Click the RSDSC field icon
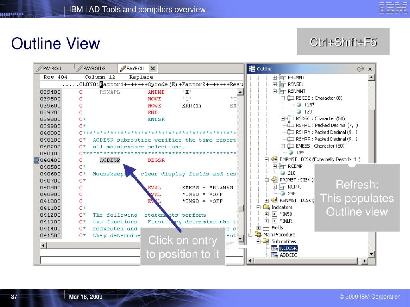 [291, 118]
